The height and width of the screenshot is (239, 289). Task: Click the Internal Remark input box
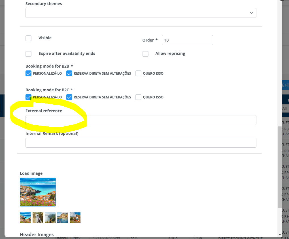[x=141, y=143]
